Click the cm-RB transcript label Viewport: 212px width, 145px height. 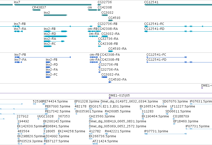click(x=92, y=29)
